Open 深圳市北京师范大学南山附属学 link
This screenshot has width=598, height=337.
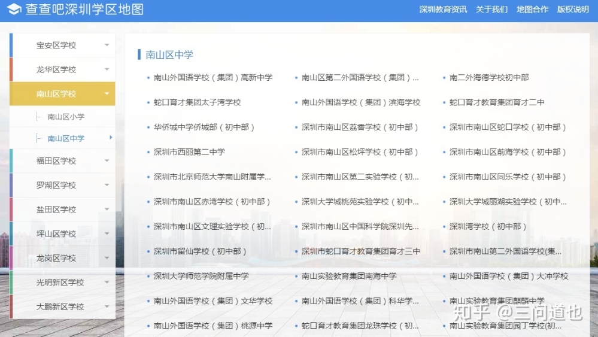(212, 177)
